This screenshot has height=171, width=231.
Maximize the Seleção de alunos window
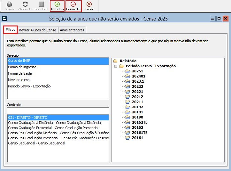219,19
